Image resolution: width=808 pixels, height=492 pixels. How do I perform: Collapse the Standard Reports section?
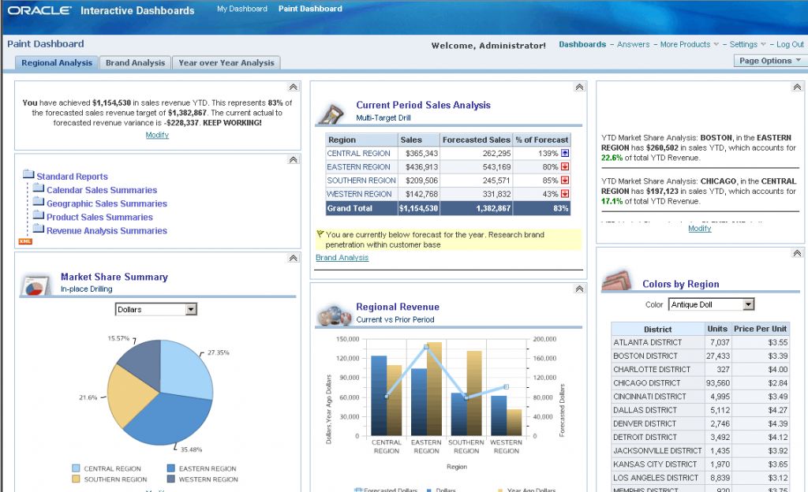point(294,159)
